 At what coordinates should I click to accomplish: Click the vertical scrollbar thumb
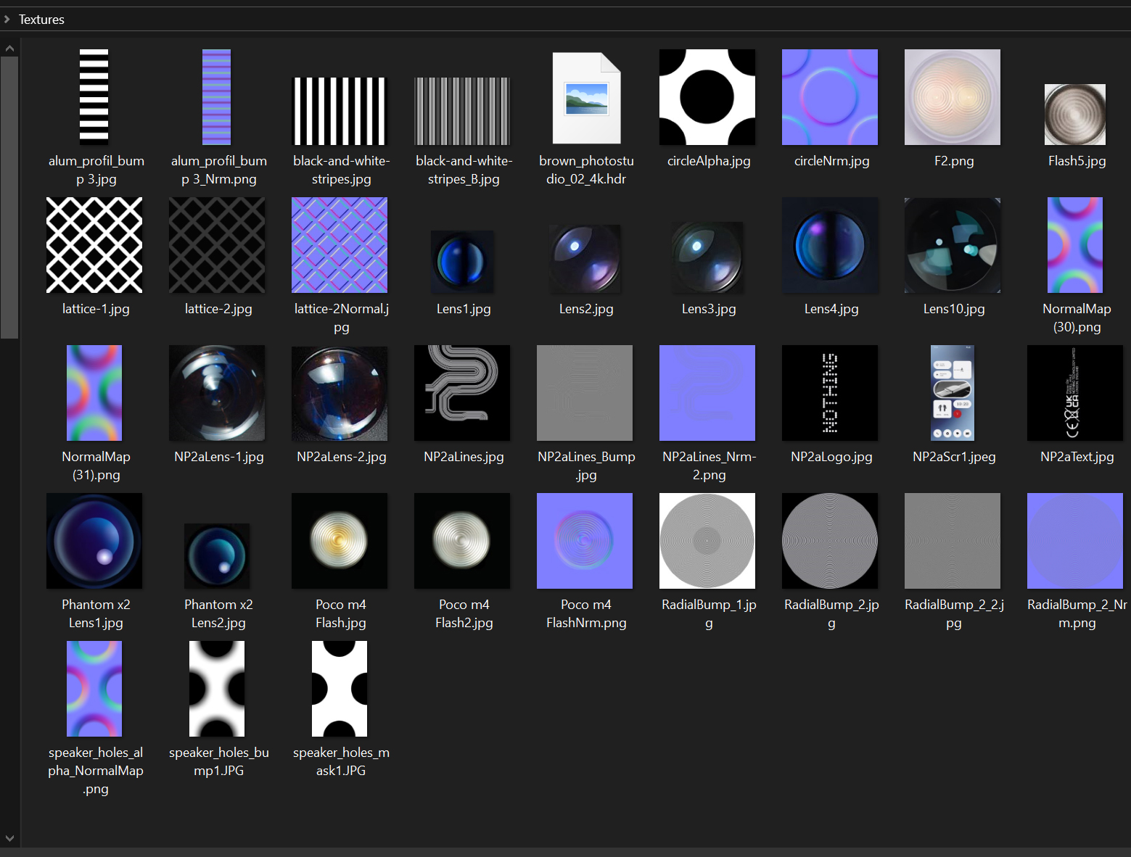coord(9,197)
